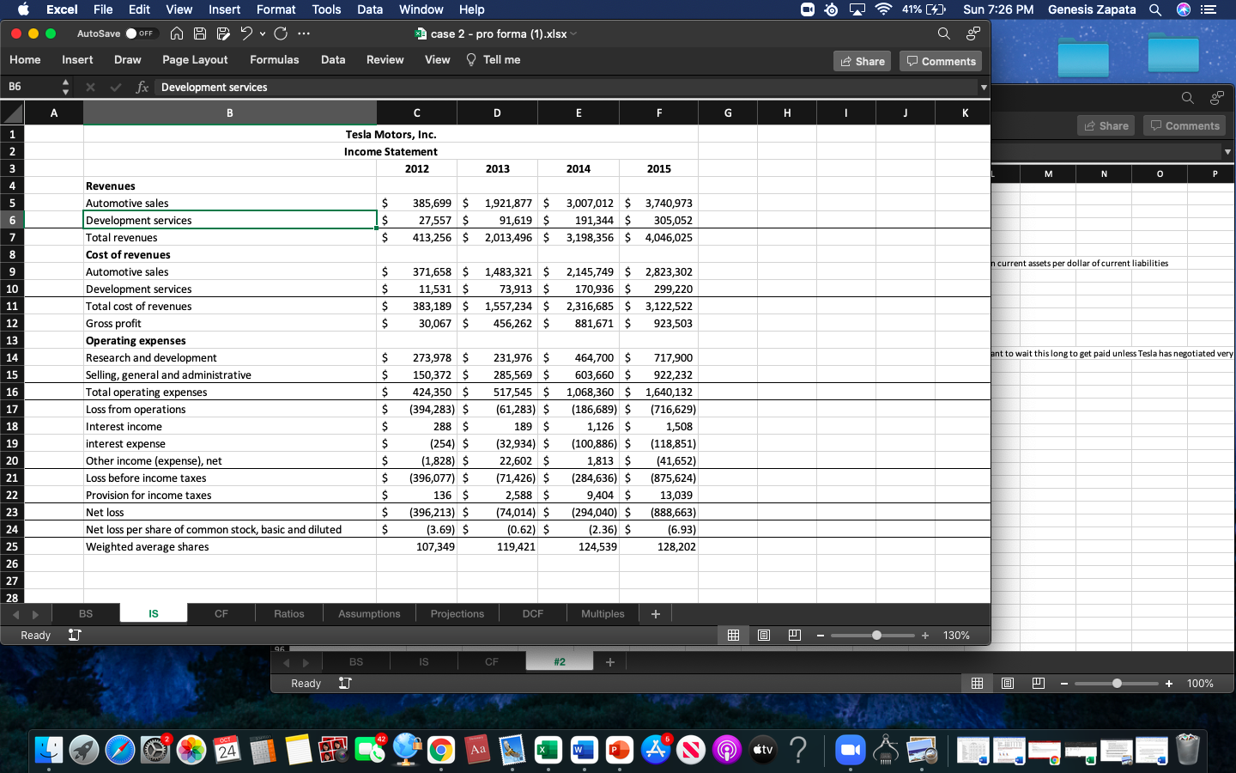Open Spotlight search in the menu bar
This screenshot has height=773, width=1236.
(x=1155, y=9)
